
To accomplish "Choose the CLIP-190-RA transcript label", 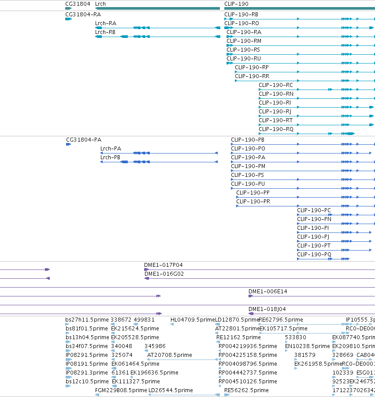I will (x=244, y=32).
